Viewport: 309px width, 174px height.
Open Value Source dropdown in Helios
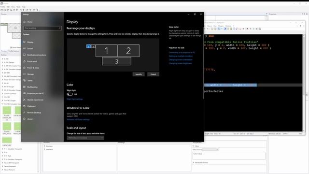click(211, 150)
